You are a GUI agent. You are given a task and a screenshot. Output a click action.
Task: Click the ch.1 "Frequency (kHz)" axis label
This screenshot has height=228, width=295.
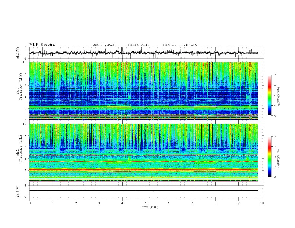tap(21, 86)
